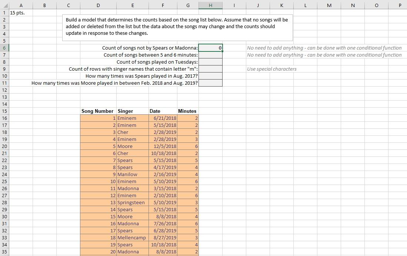Screen dimensions: 407x256
Task: Click the Select All corner button above row 1
Action: [x=4, y=5]
